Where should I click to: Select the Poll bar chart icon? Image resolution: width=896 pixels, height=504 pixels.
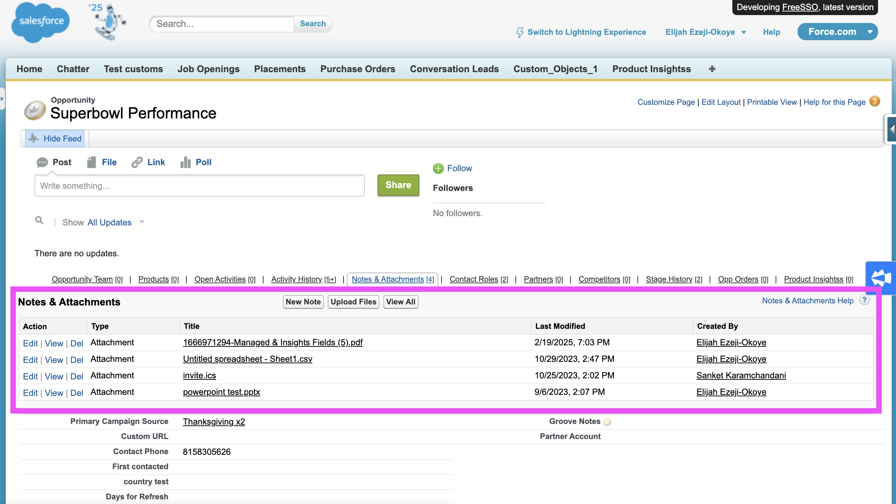pyautogui.click(x=185, y=162)
